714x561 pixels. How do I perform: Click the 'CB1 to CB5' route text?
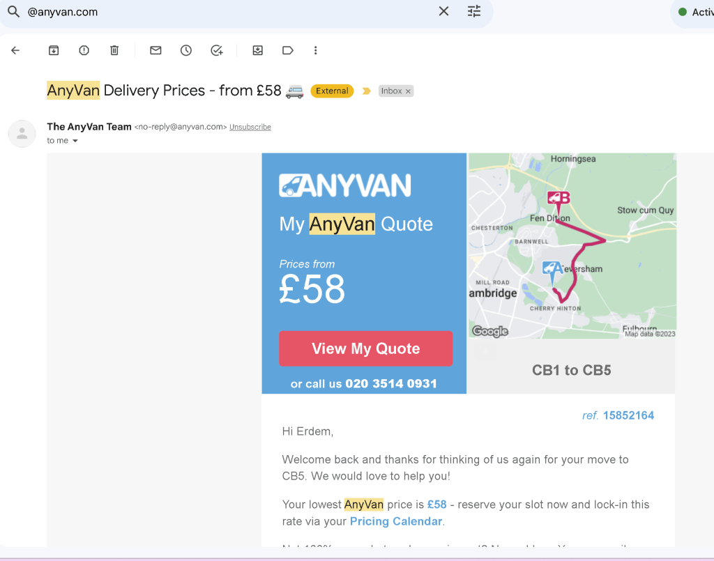coord(572,370)
